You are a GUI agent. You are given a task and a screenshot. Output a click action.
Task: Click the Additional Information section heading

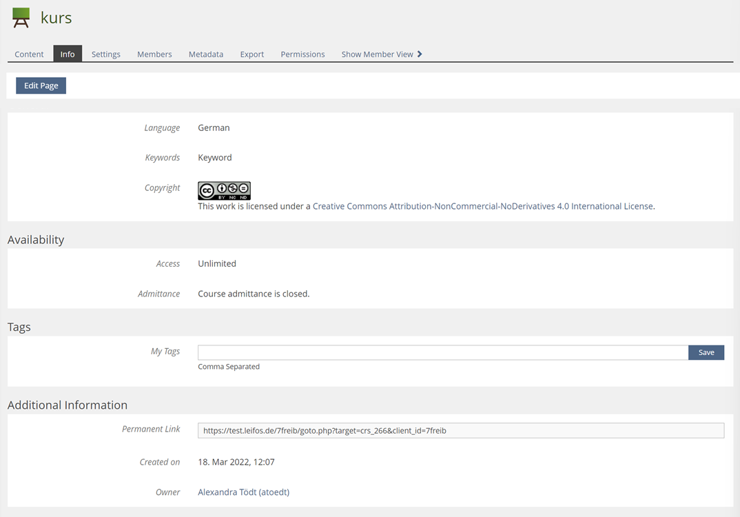[x=68, y=405]
